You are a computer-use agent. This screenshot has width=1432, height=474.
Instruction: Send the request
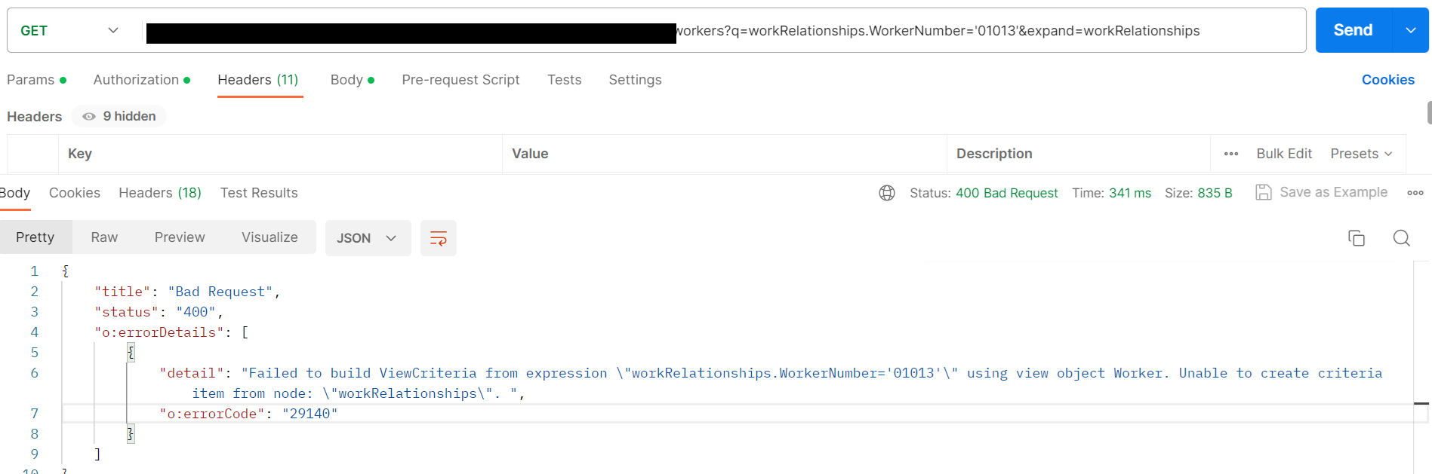1353,30
